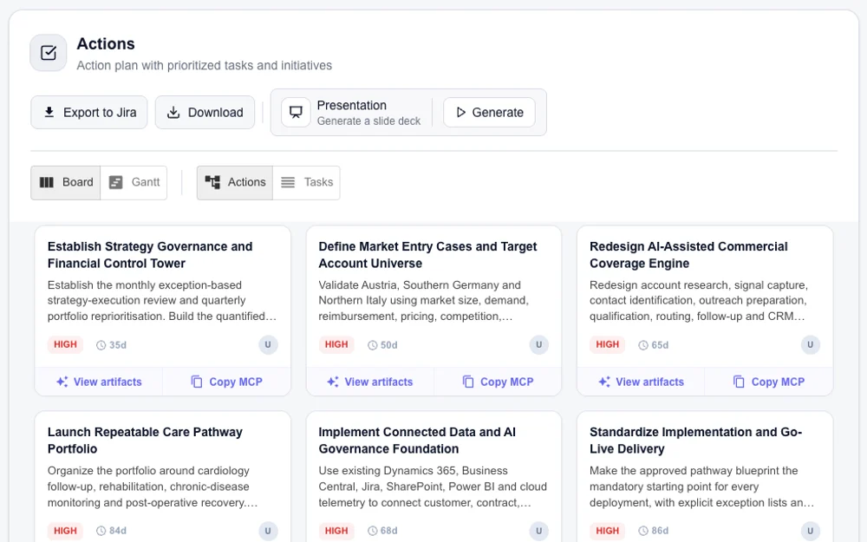
Task: Select the Tasks list tab
Action: point(306,182)
